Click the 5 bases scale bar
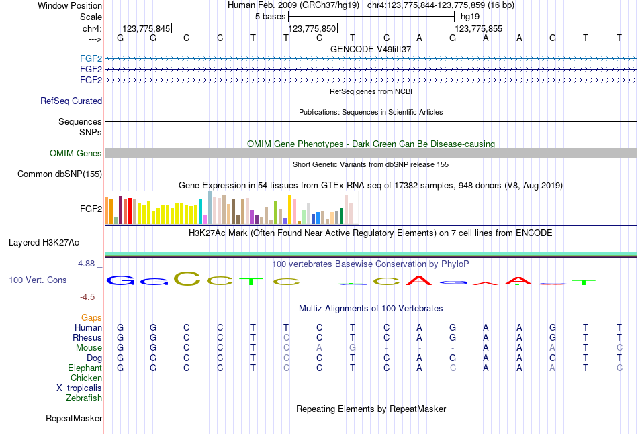 (x=371, y=17)
